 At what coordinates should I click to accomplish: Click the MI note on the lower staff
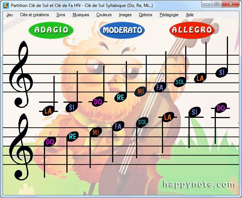tap(96, 132)
